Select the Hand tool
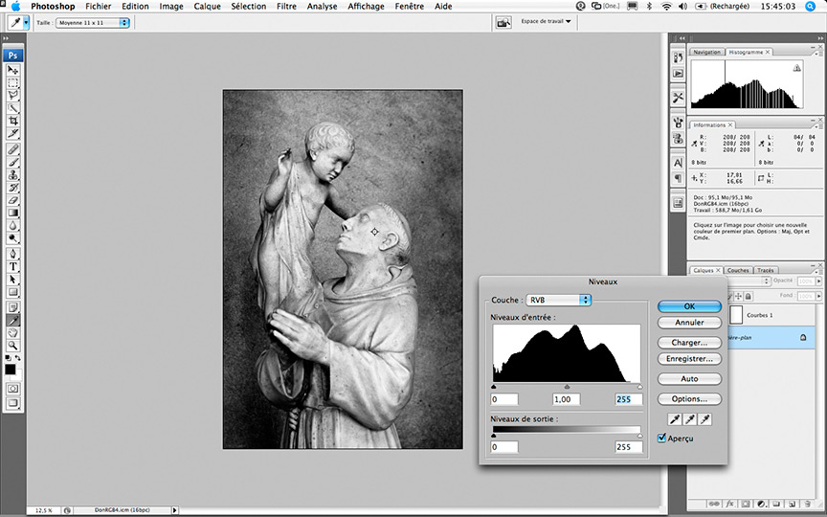 12,332
